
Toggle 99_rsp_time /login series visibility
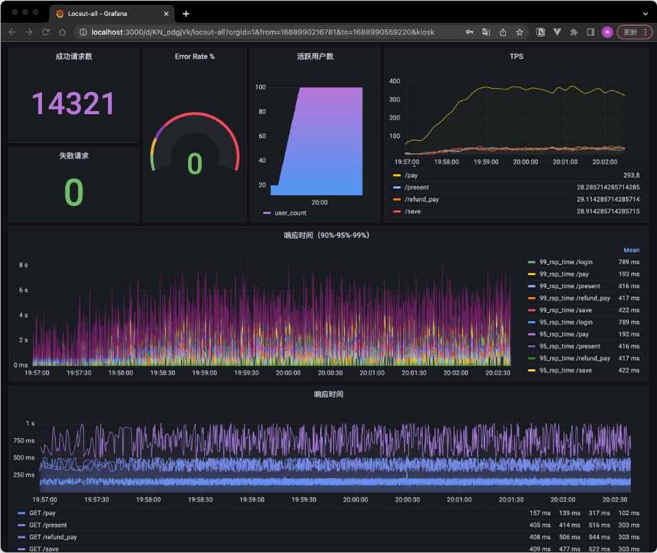click(x=566, y=262)
